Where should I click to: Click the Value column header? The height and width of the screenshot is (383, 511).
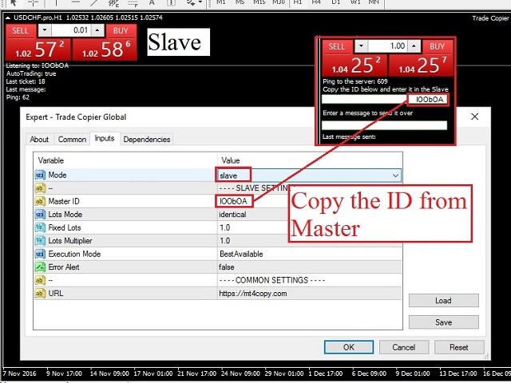[231, 160]
